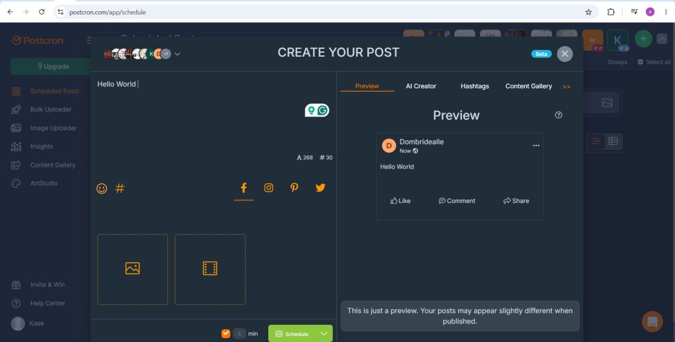This screenshot has width=675, height=342.
Task: Open Bulk Uploader in the sidebar
Action: coord(42,109)
